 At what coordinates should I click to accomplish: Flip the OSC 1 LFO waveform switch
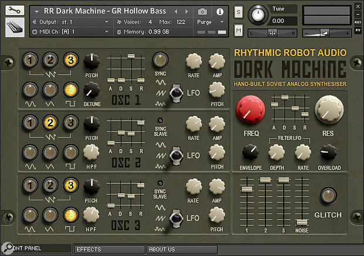point(176,93)
